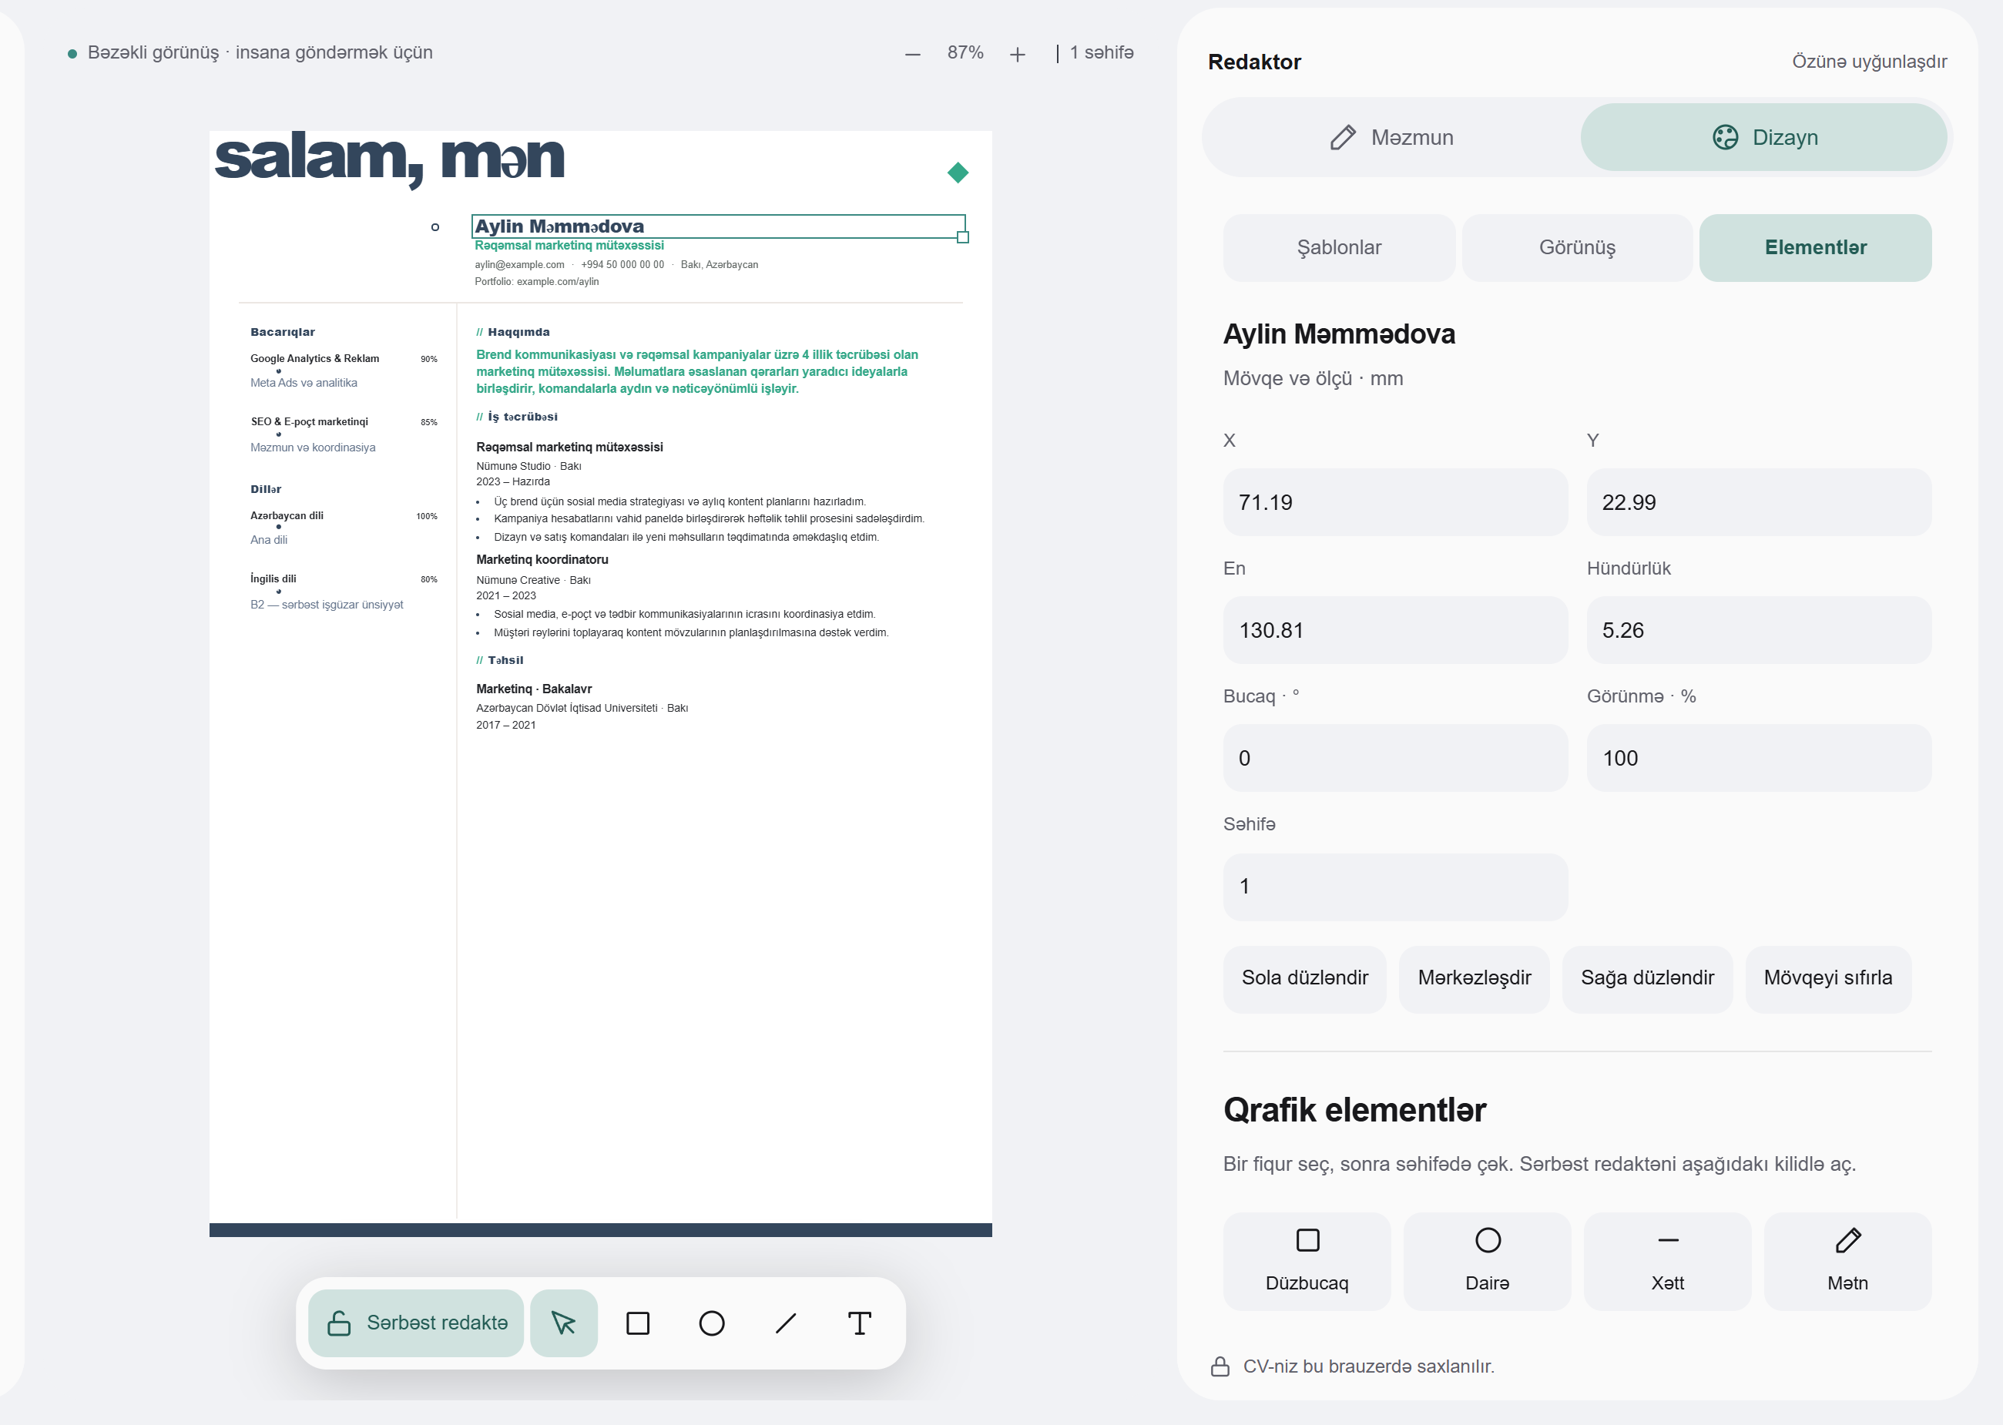This screenshot has width=2003, height=1425.
Task: Click the Sola düzləndir button
Action: [x=1304, y=977]
